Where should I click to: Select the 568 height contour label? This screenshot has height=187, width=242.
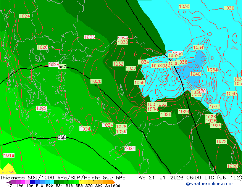click(x=62, y=137)
